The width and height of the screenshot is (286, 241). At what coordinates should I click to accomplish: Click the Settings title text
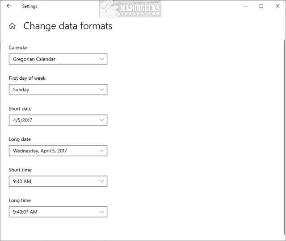pos(29,7)
